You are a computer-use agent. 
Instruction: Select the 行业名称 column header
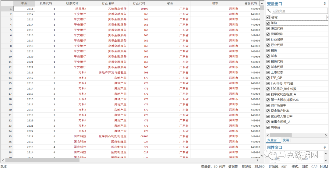coord(108,3)
